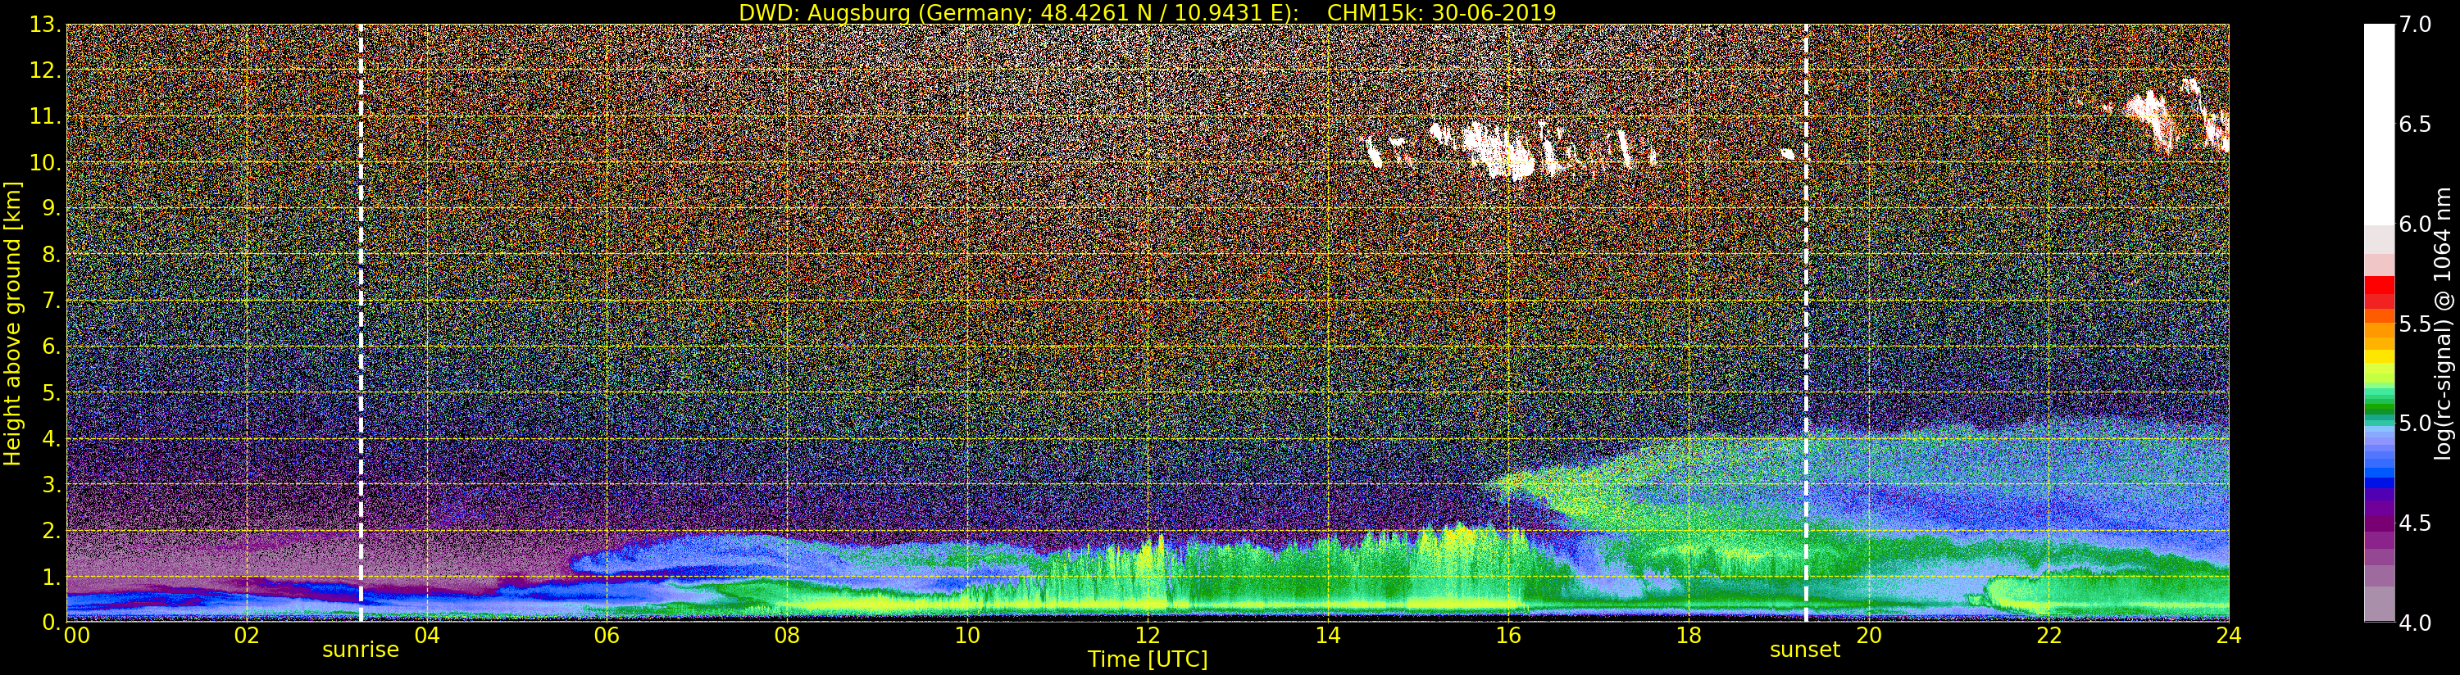This screenshot has height=675, width=2460.
Task: Click the 'Height above ground [km]' axis label
Action: [x=12, y=324]
